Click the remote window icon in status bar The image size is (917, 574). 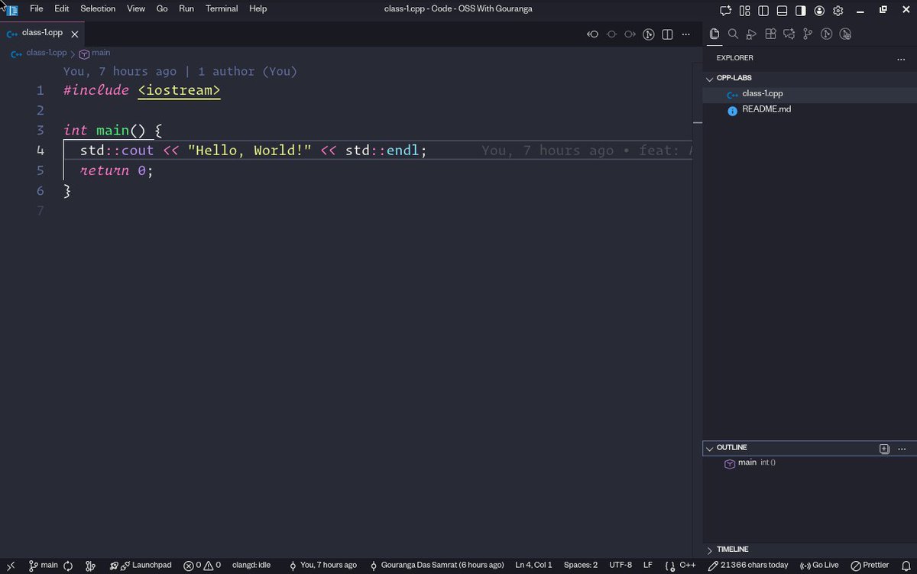11,566
